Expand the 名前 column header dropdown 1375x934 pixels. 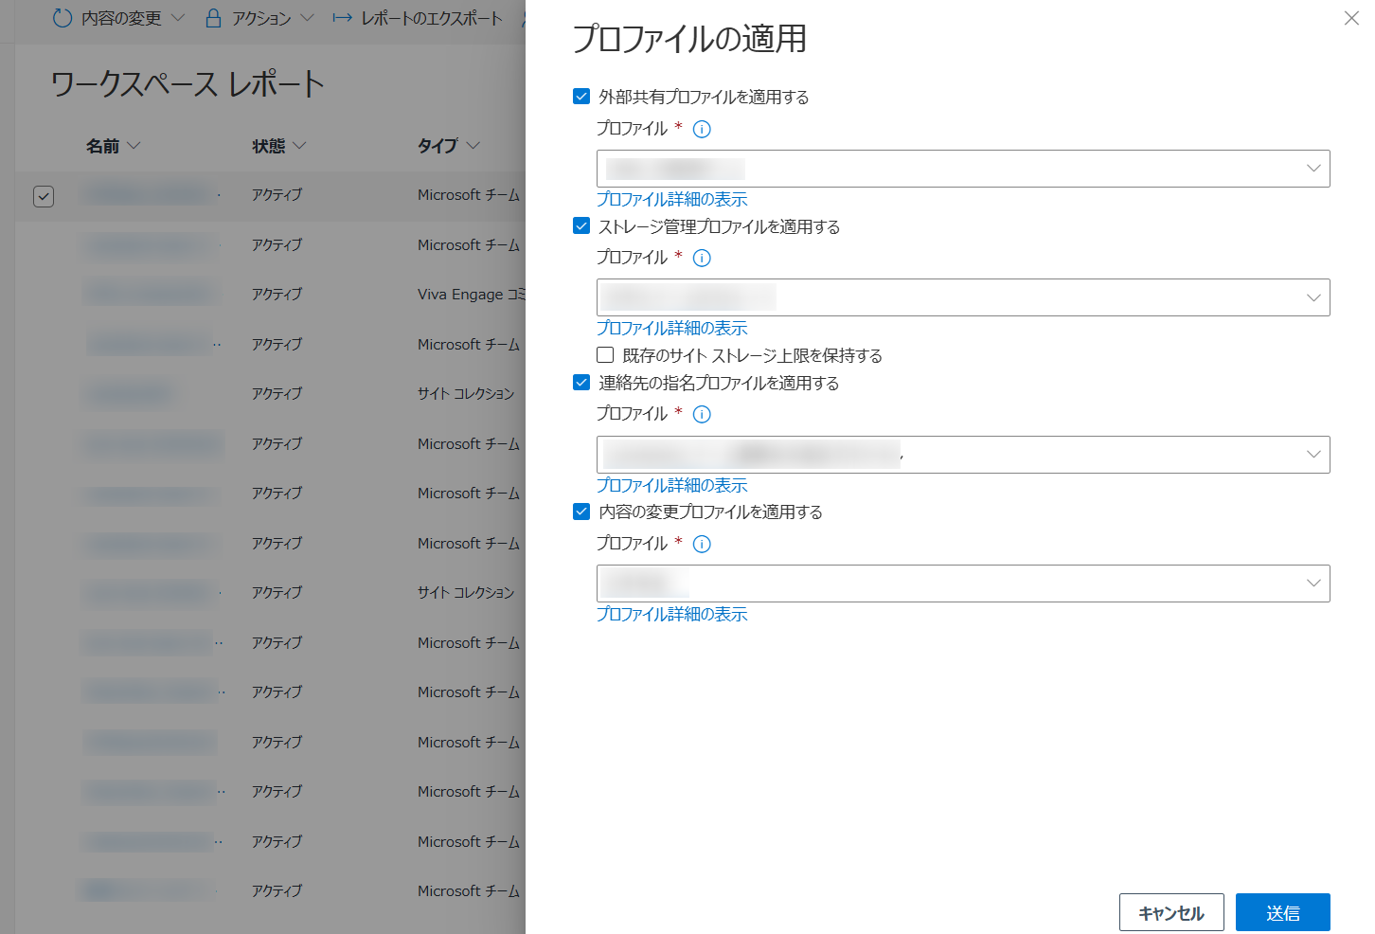click(134, 145)
